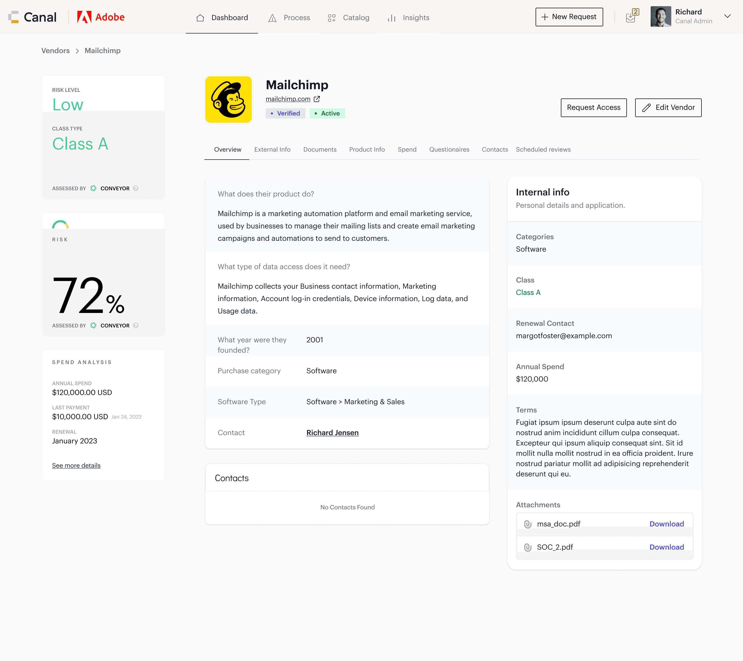Image resolution: width=743 pixels, height=661 pixels.
Task: Click No Contacts Found message
Action: tap(347, 507)
